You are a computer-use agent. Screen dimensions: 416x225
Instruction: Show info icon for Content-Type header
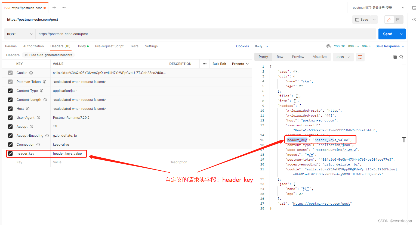point(42,91)
